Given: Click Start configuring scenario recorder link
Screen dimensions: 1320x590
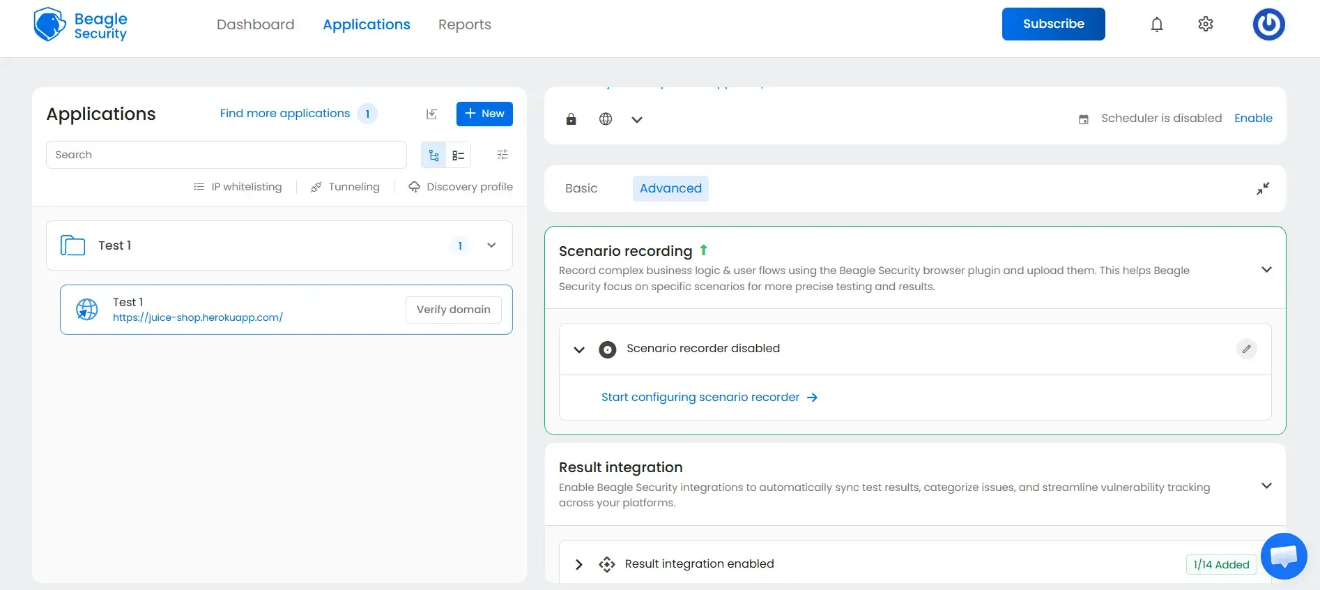Looking at the screenshot, I should tap(709, 397).
